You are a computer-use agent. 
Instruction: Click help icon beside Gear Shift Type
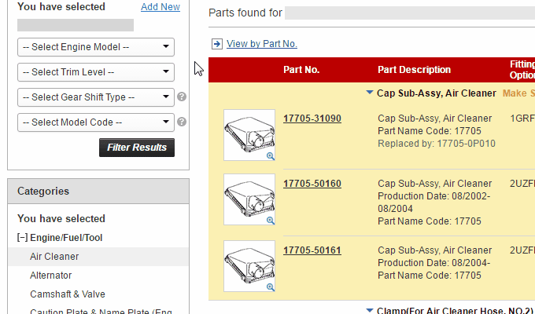[182, 97]
